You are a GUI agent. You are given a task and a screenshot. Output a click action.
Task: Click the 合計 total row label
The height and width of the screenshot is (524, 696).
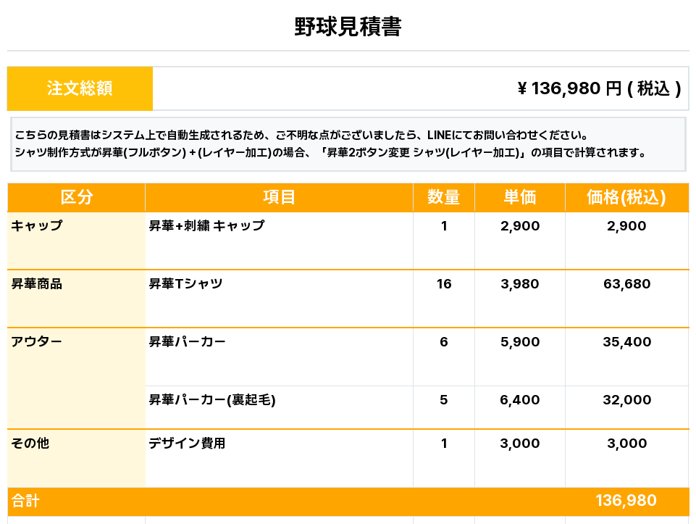tap(25, 502)
